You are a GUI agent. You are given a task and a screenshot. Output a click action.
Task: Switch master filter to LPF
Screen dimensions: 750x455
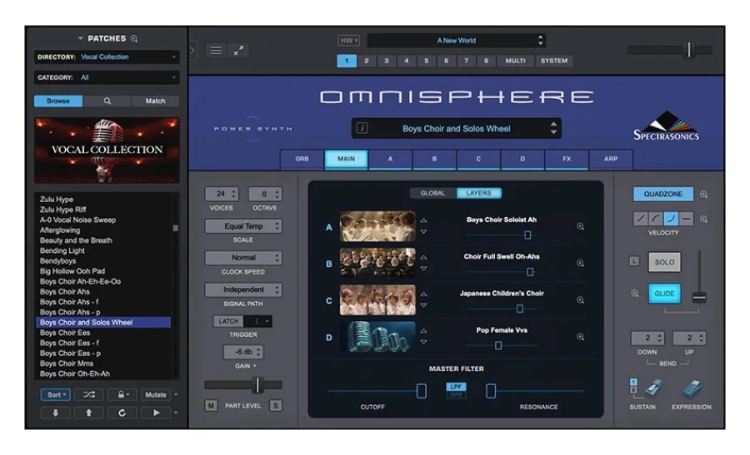pos(457,386)
